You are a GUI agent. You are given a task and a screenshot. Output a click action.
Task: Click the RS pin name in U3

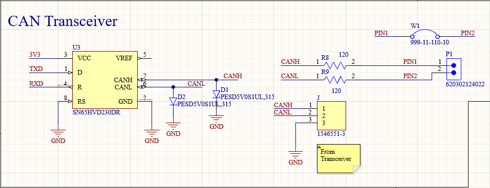pyautogui.click(x=81, y=101)
